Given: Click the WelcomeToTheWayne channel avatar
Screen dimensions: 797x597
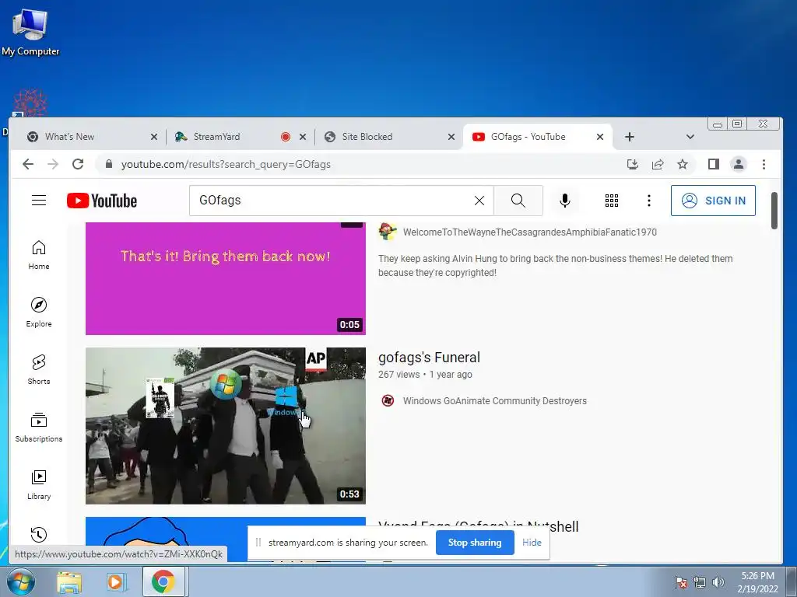Looking at the screenshot, I should pos(388,232).
